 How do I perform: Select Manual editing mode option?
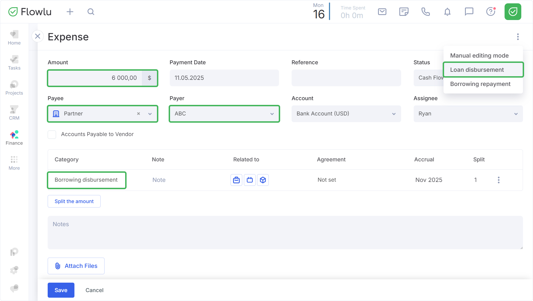point(479,56)
